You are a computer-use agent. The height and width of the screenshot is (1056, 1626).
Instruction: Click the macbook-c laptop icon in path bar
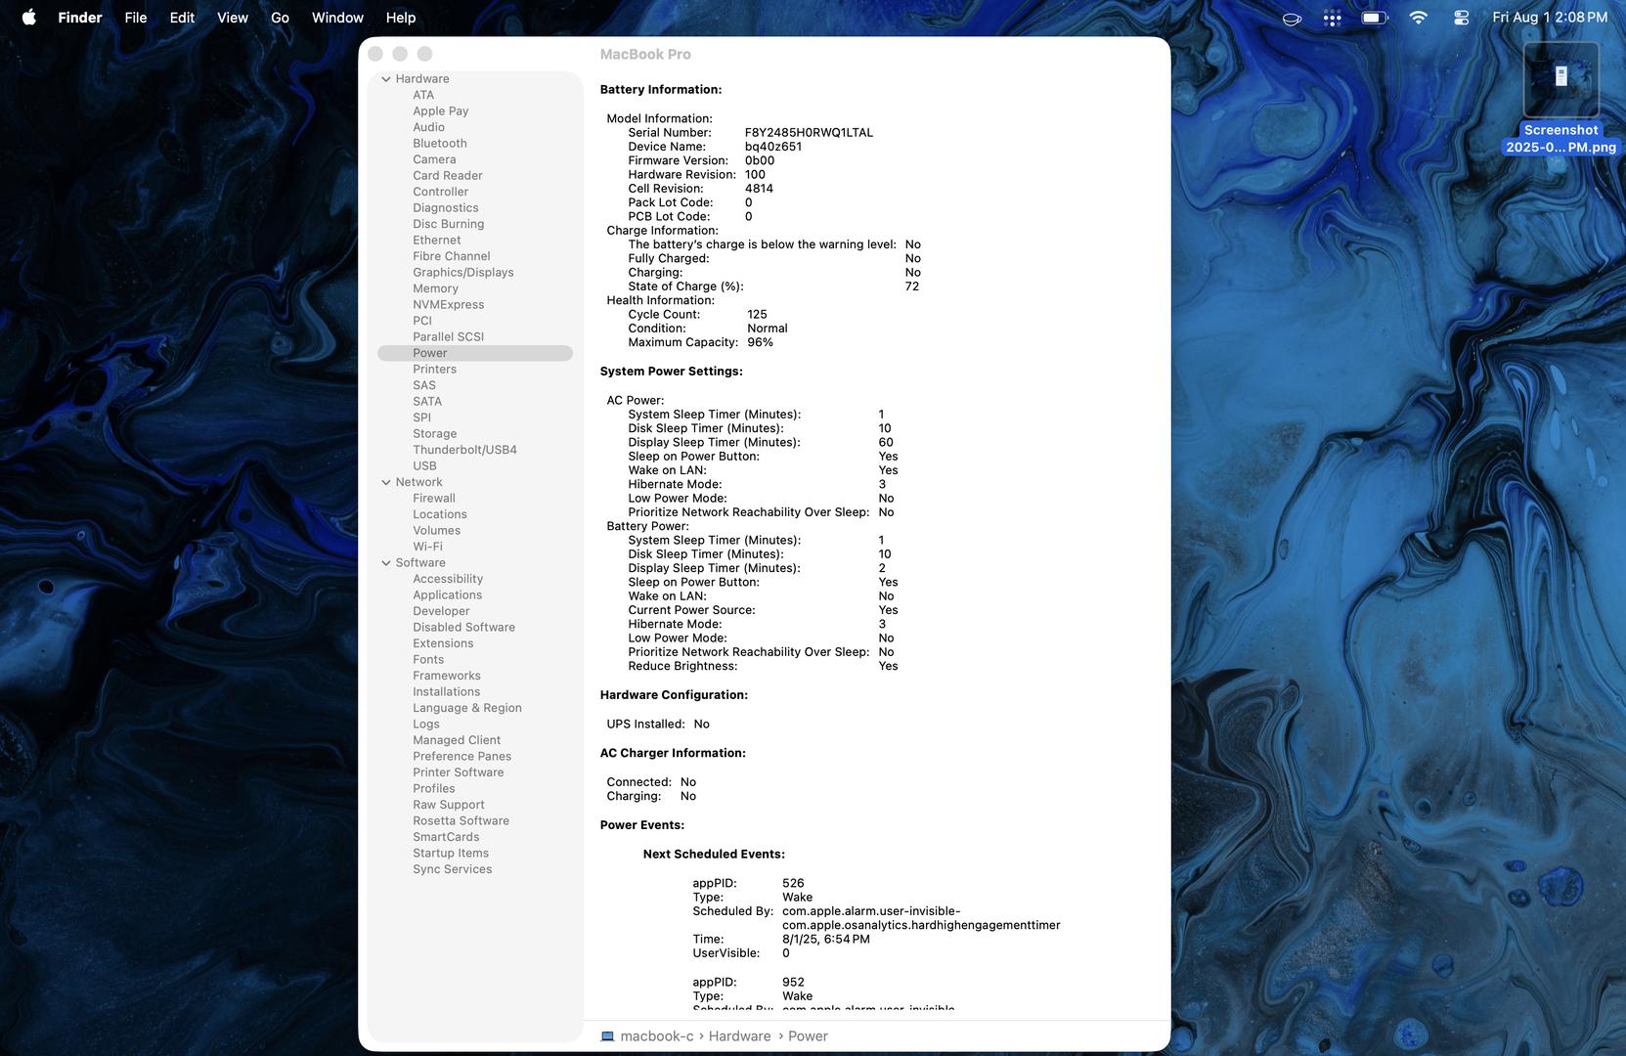click(607, 1036)
